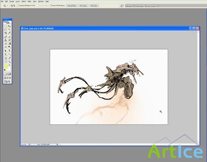The image size is (207, 162).
Task: Swap foreground and background colors
Action: [10, 65]
